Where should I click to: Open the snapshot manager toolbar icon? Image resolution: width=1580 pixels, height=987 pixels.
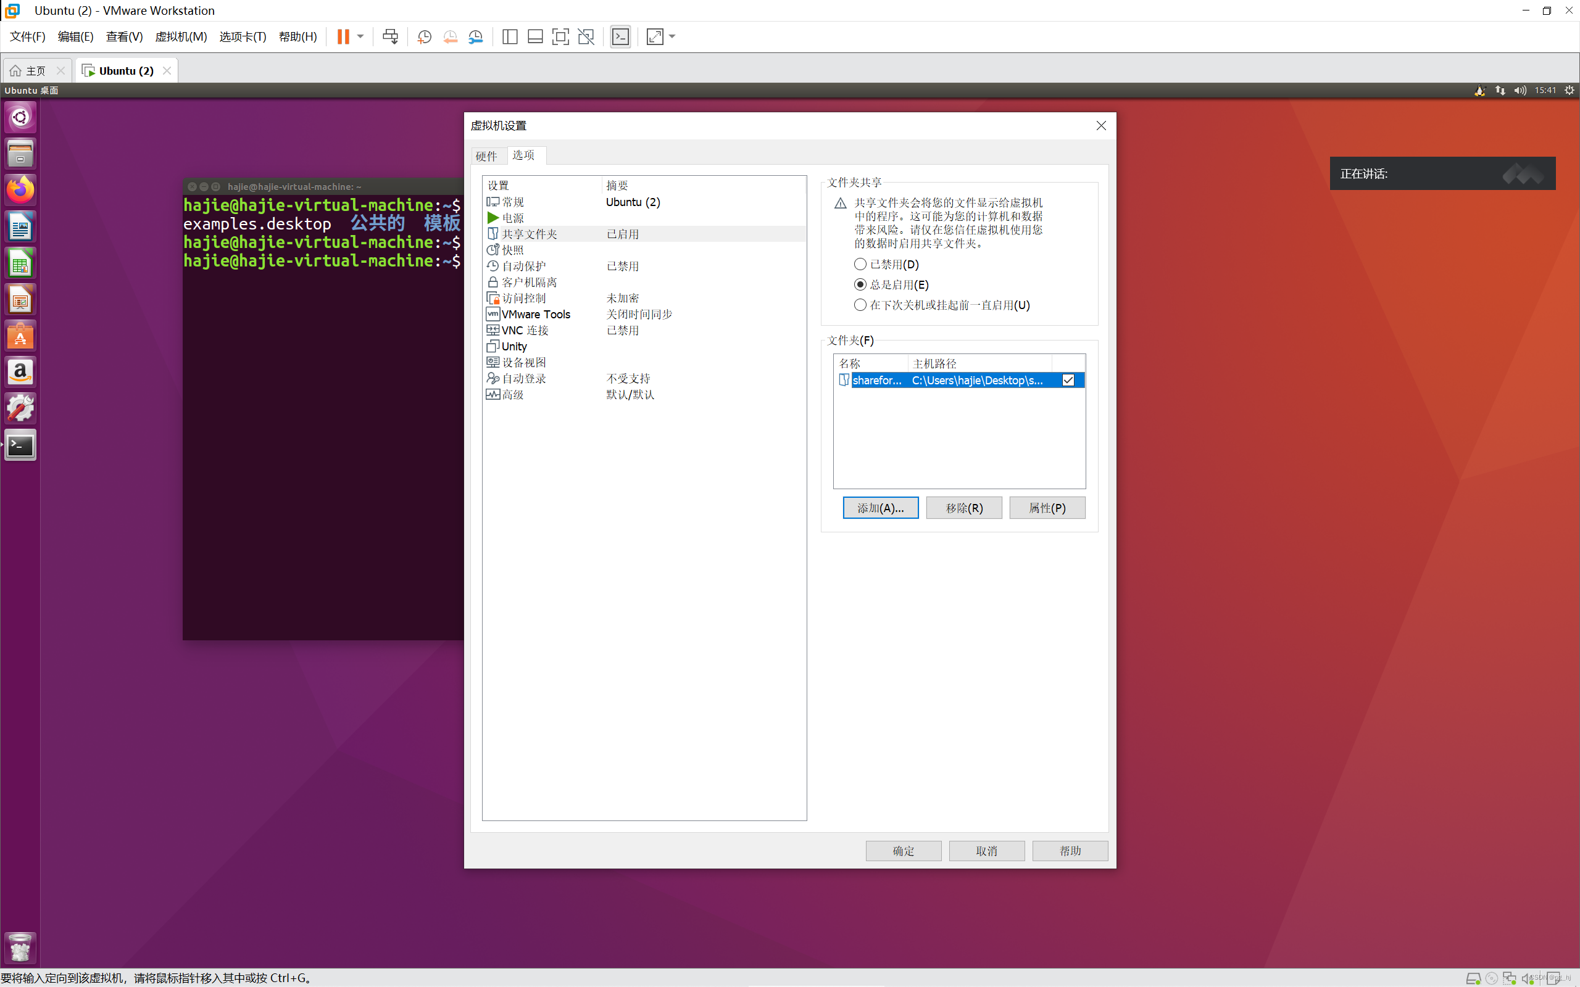click(476, 36)
